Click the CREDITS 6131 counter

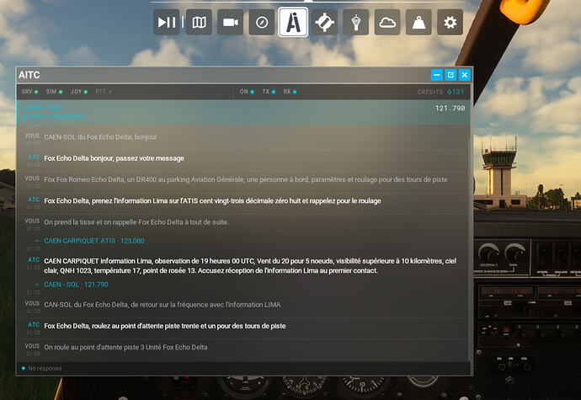[x=440, y=92]
